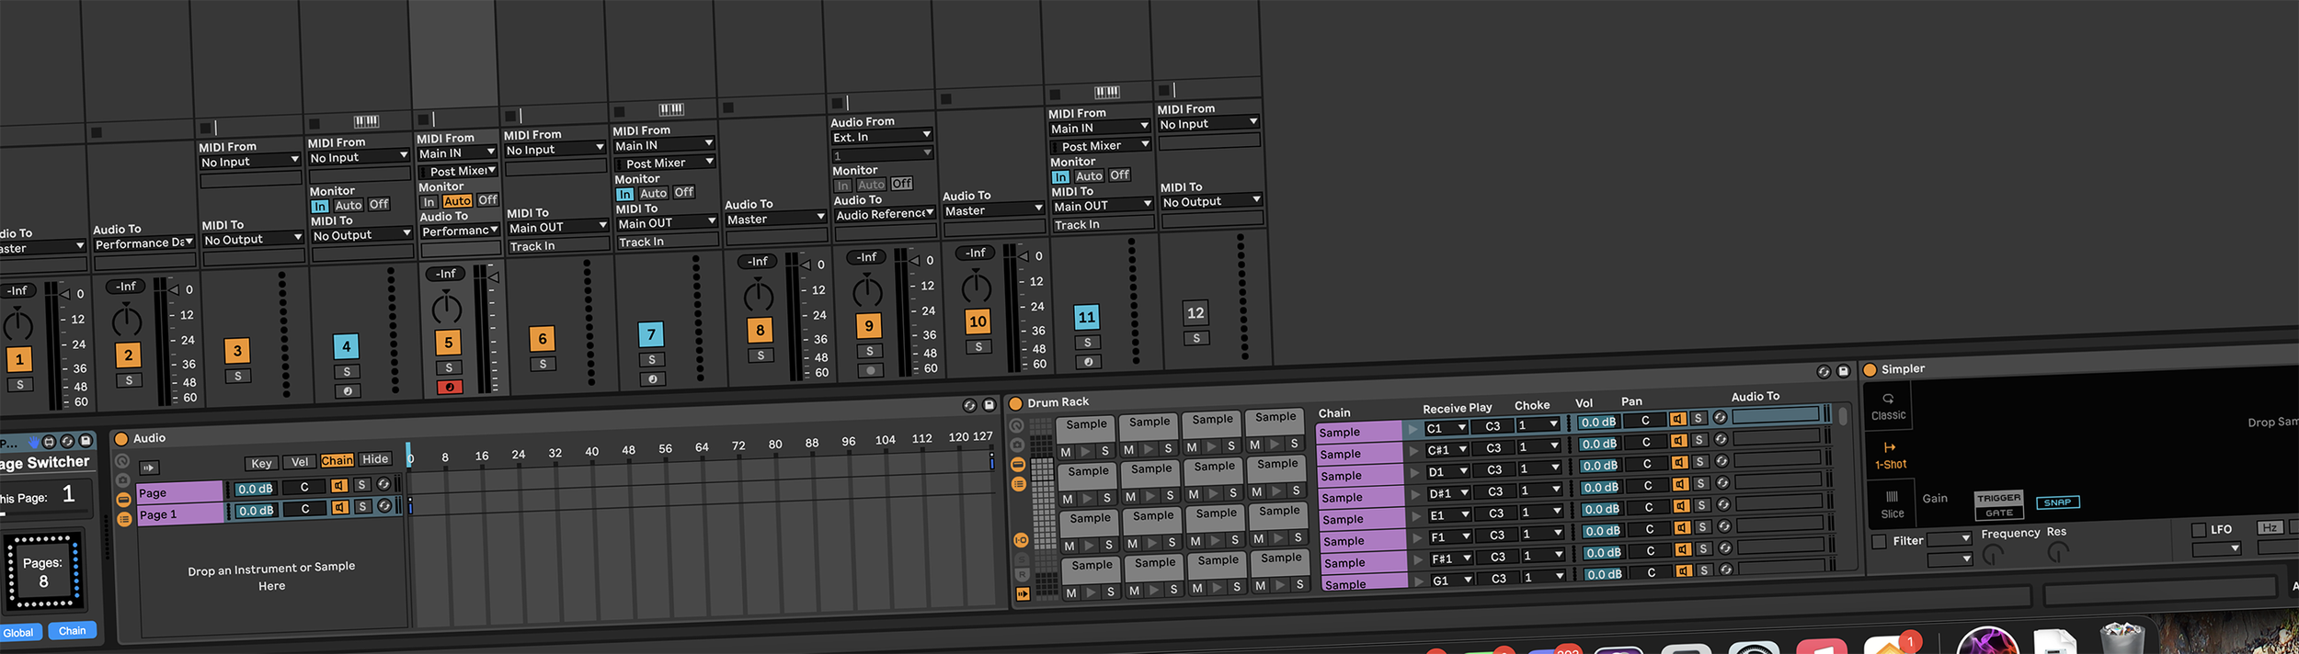
Task: Click the Audio rack hot-swap icon
Action: coord(969,406)
